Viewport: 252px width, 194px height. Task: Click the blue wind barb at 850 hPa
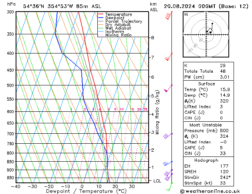[168, 163]
